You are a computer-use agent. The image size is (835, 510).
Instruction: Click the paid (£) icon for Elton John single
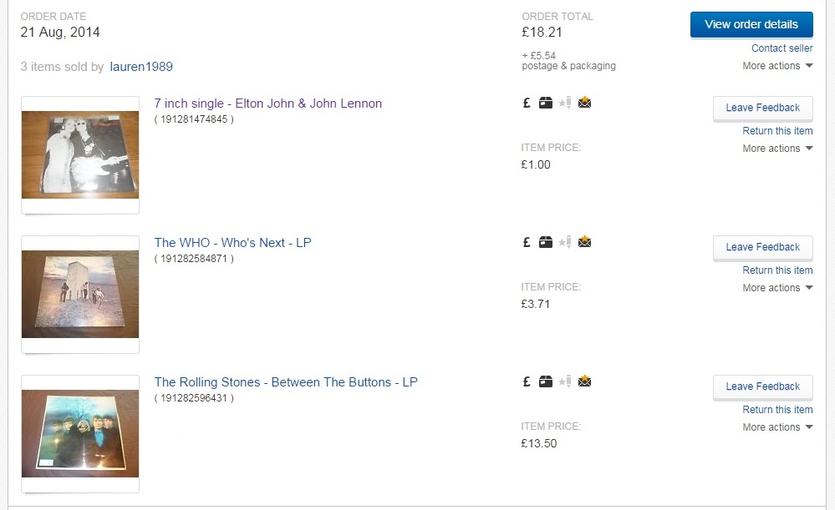527,104
